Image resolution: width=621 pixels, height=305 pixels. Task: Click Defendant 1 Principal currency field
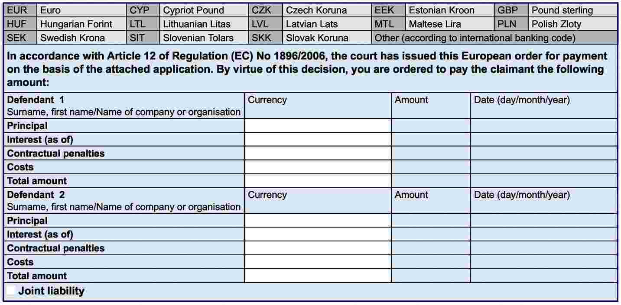[x=318, y=126]
